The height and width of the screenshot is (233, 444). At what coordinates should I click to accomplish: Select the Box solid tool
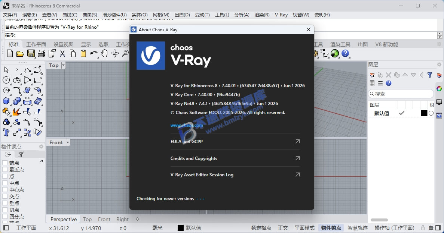tap(6, 101)
